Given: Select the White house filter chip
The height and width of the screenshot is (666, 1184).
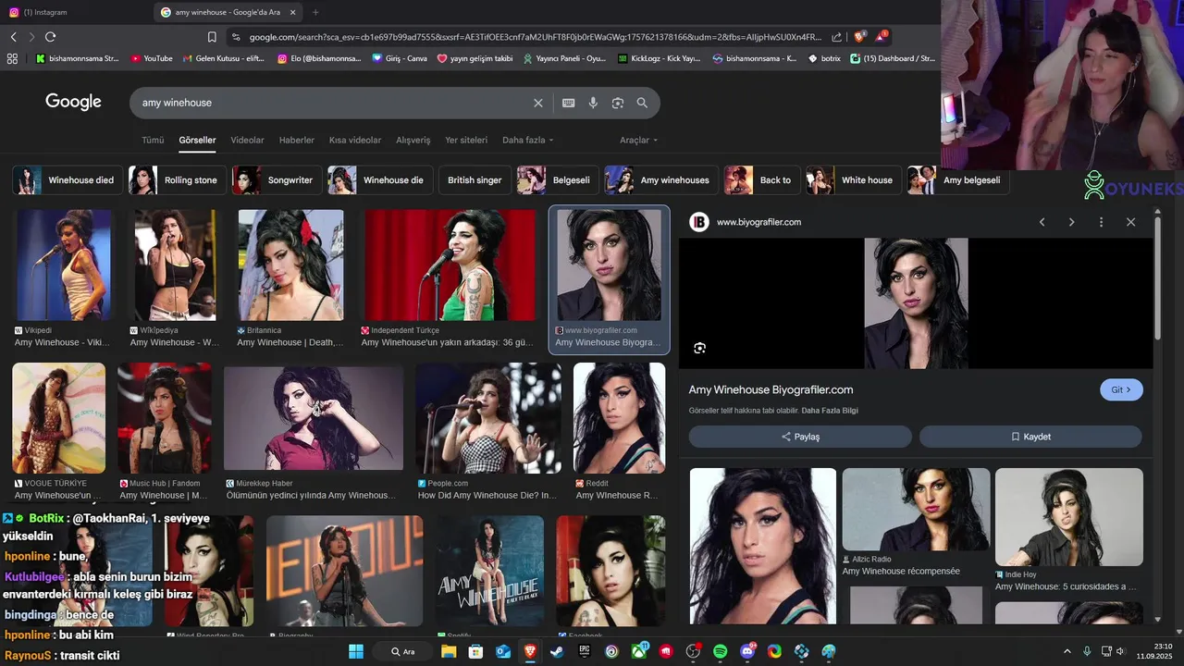Looking at the screenshot, I should [x=852, y=180].
